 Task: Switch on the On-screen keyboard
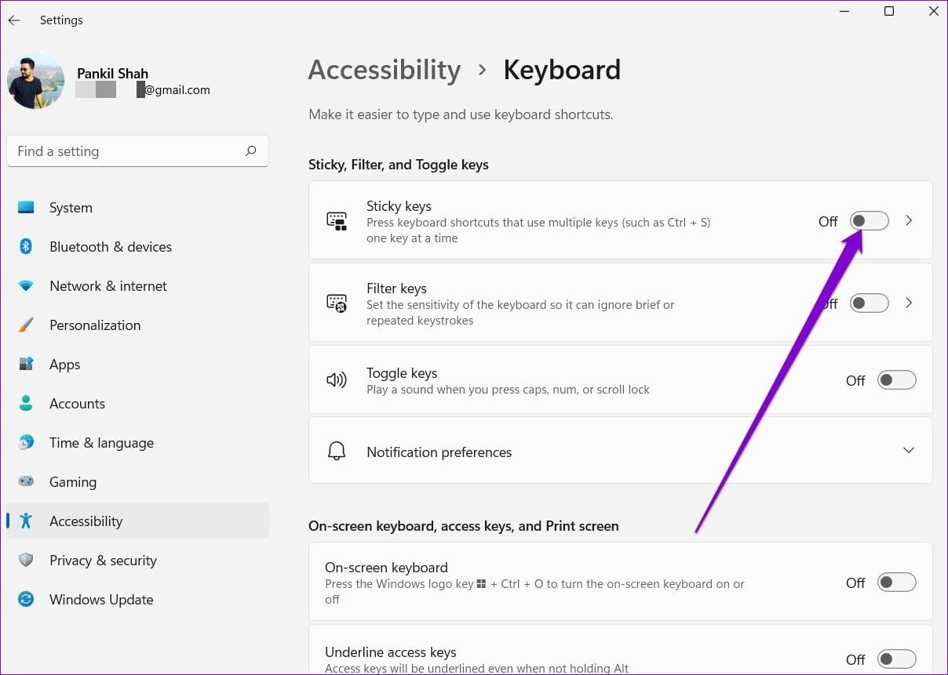pos(896,582)
